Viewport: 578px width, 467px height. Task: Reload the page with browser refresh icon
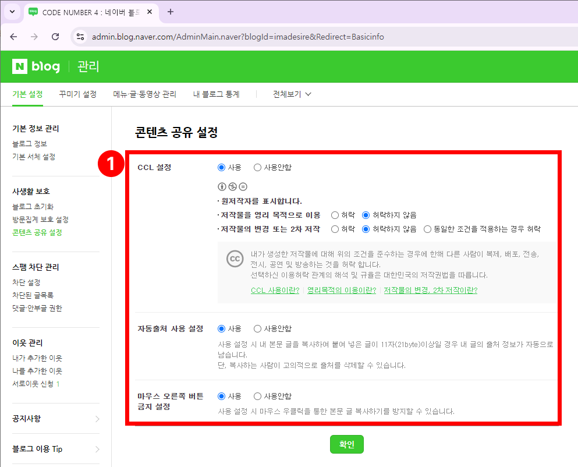[x=55, y=37]
